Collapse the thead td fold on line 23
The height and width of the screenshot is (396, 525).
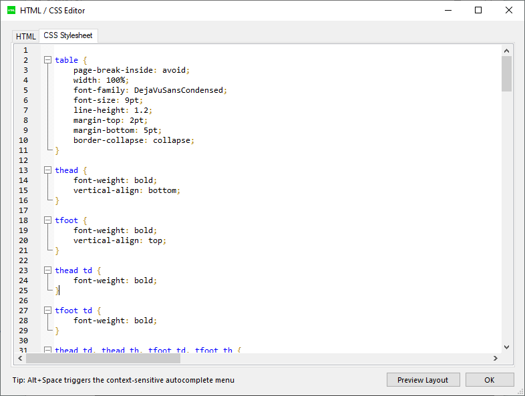[48, 270]
